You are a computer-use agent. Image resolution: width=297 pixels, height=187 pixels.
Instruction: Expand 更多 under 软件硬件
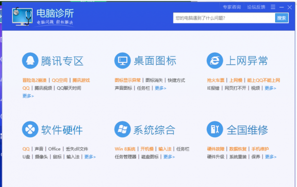(x=90, y=157)
